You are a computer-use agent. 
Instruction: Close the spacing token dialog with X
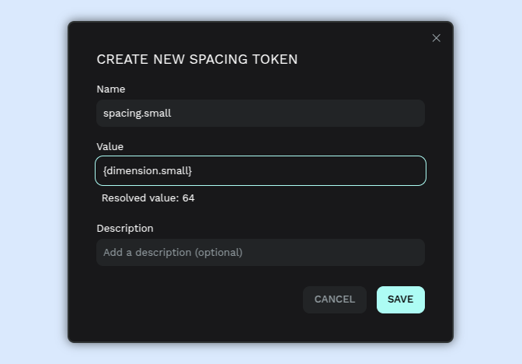[437, 38]
